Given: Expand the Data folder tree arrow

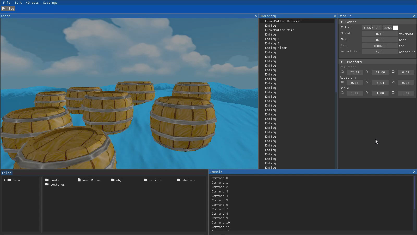Looking at the screenshot, I should 5,180.
